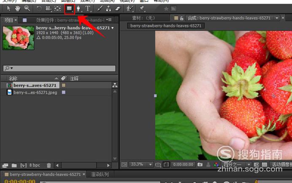This screenshot has height=183, width=292.
Task: Open the 活动摄像机 camera view dropdown
Action: (x=281, y=164)
